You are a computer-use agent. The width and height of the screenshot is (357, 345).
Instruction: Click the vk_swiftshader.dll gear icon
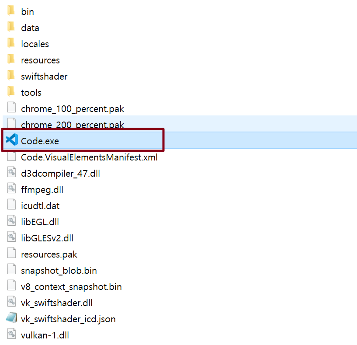11,301
